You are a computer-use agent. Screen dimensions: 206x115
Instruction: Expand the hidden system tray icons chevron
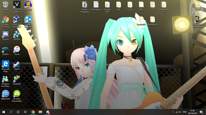click(173, 112)
